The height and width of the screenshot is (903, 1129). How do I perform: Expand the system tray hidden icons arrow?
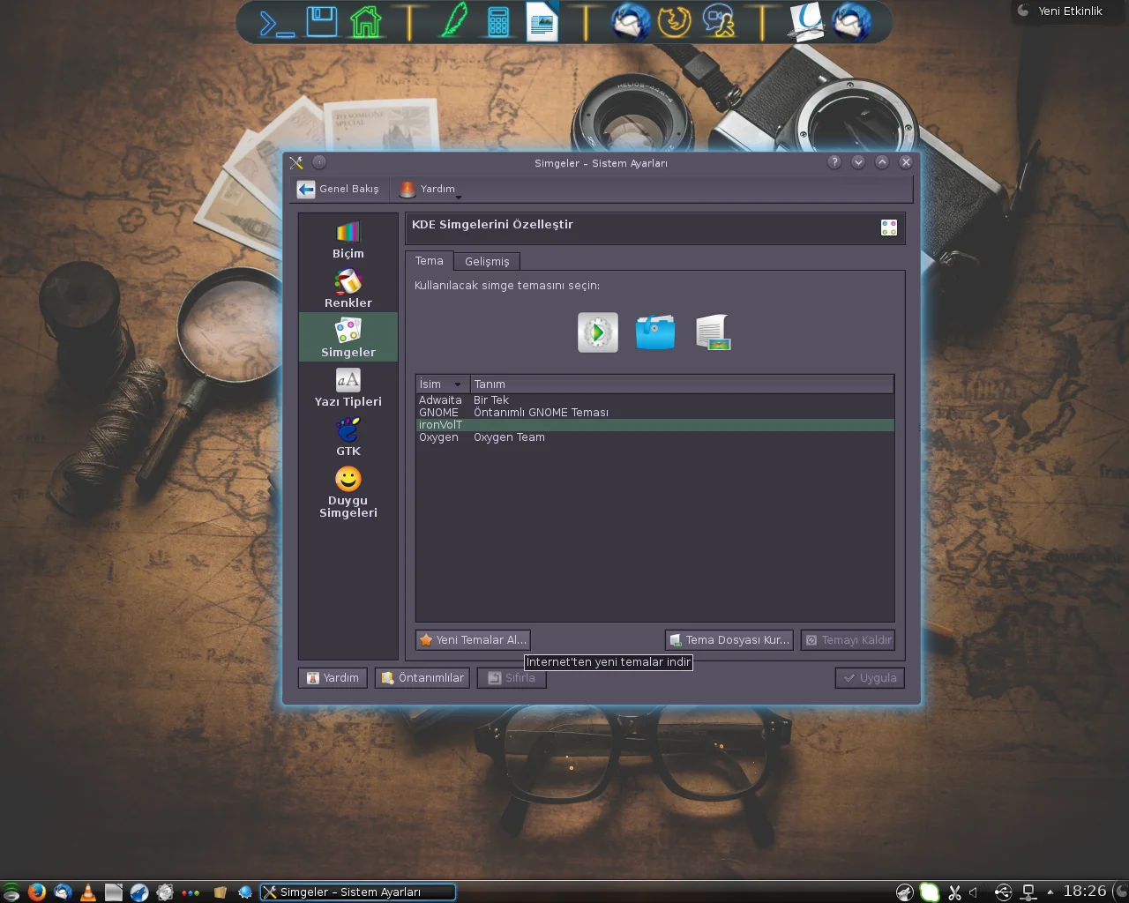[1050, 892]
